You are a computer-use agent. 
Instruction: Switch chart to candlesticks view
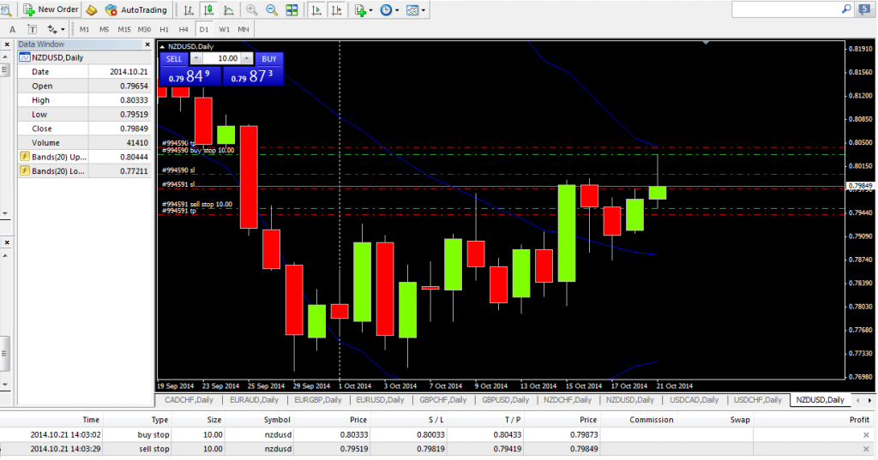[208, 10]
